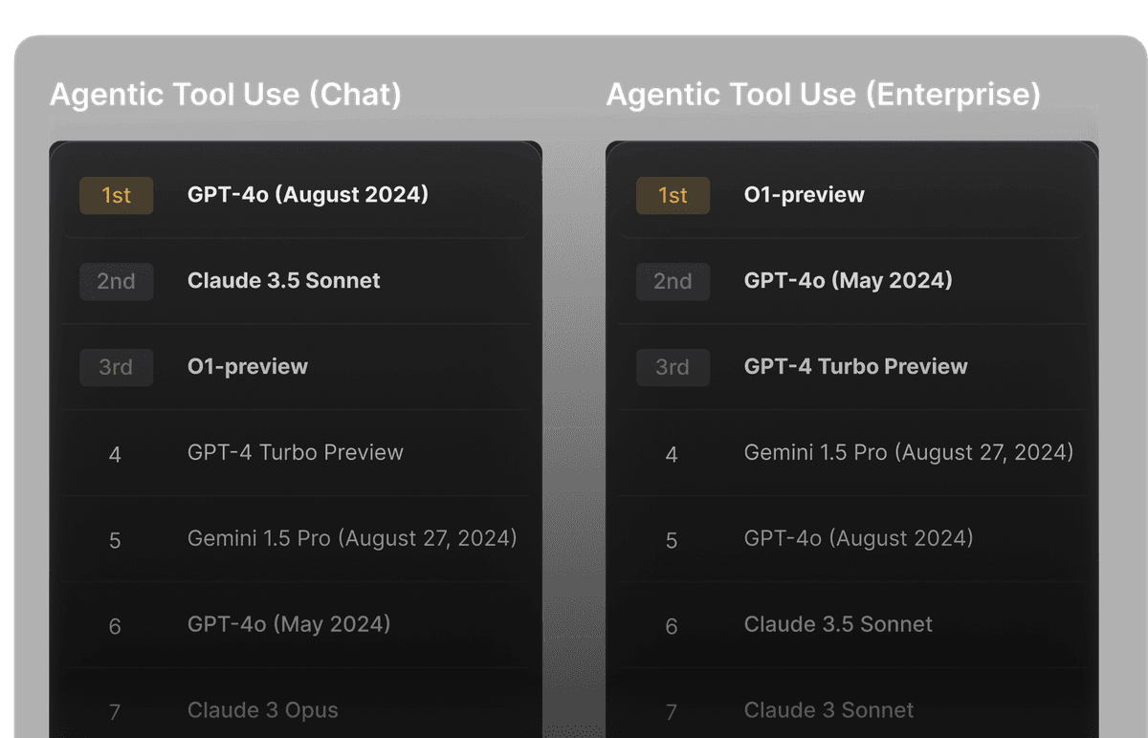Click the gold 1st badge in Chat leaderboard
Screen dimensions: 1148x738
[x=116, y=195]
